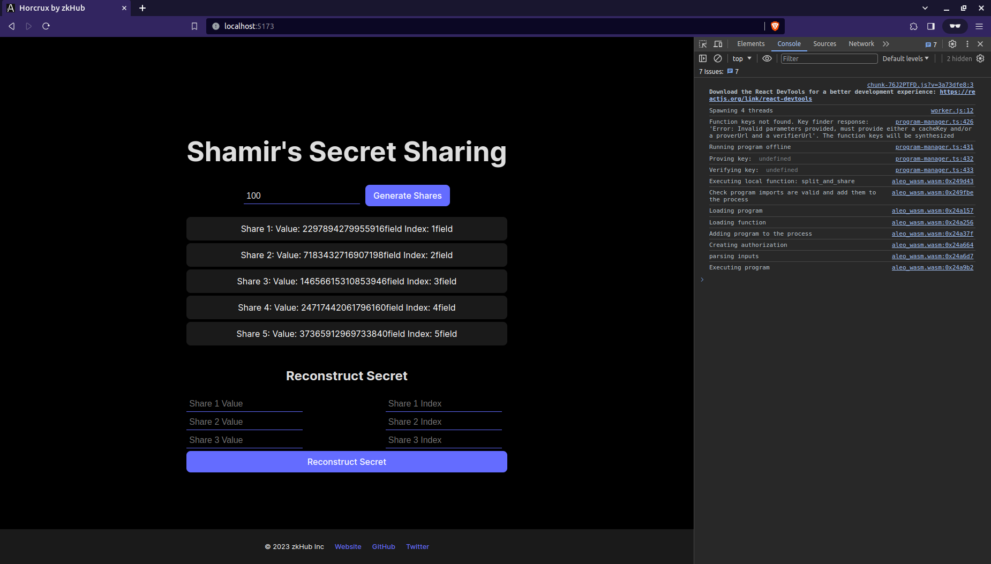The height and width of the screenshot is (564, 991).
Task: Switch to the Sources tab
Action: pyautogui.click(x=824, y=44)
